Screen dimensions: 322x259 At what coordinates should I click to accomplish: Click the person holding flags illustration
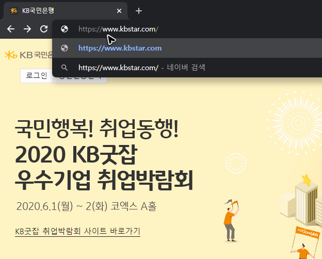[231, 221]
